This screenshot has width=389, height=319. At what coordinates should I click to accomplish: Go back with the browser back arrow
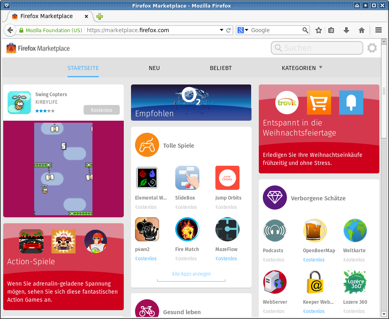click(10, 30)
